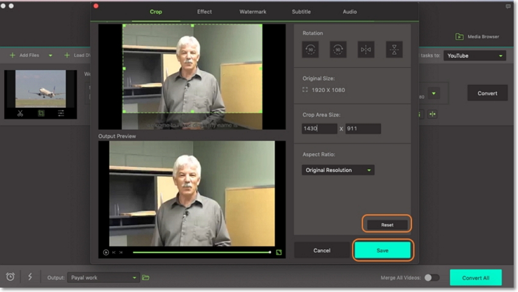The image size is (518, 292).
Task: Open the Output location dropdown
Action: tap(103, 277)
